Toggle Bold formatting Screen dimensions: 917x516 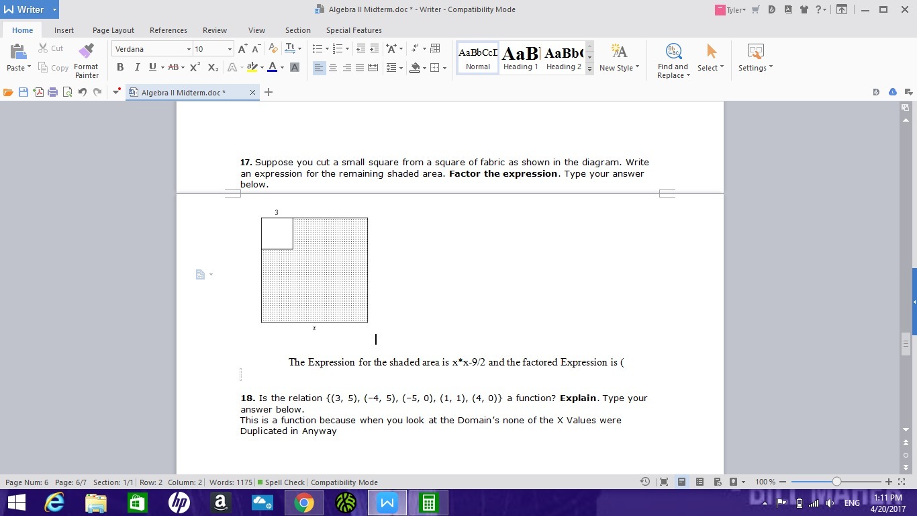[x=120, y=67]
